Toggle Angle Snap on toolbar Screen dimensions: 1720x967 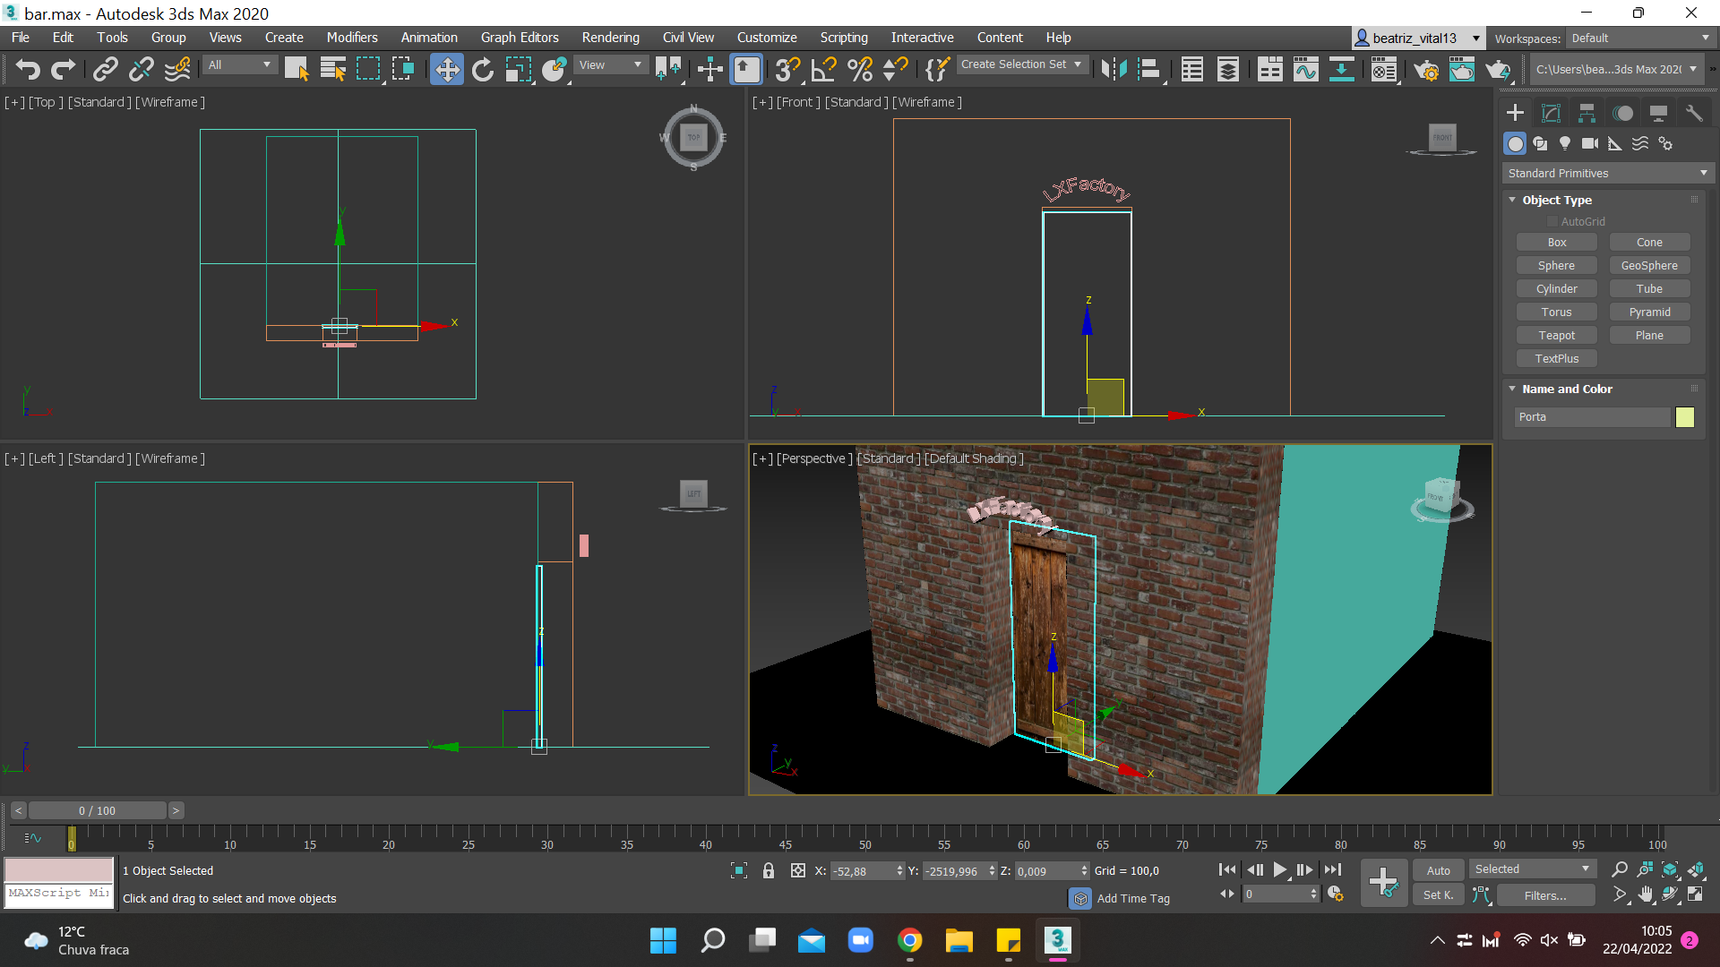[x=823, y=69]
